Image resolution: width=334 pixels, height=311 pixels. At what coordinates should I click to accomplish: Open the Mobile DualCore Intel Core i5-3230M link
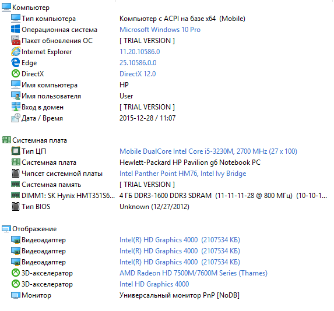(208, 151)
